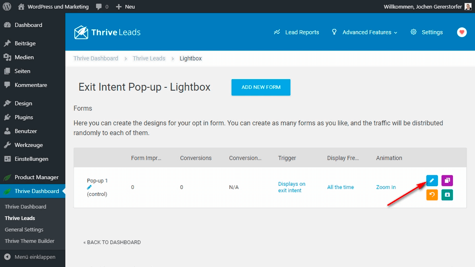Click Form Impr... column header

pos(146,158)
